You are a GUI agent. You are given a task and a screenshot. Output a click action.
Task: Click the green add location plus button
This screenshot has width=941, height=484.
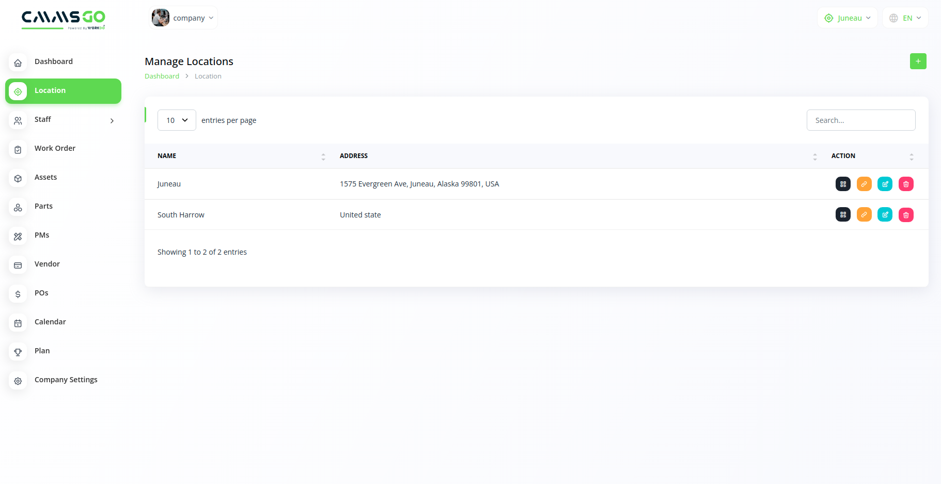pos(918,61)
